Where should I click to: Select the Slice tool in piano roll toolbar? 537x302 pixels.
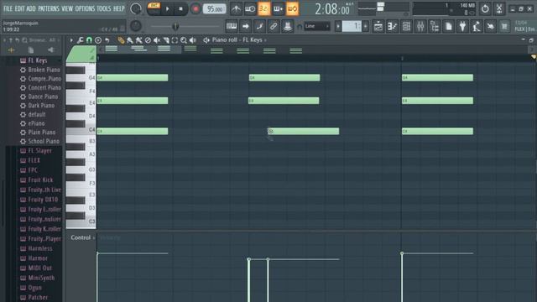coord(166,40)
